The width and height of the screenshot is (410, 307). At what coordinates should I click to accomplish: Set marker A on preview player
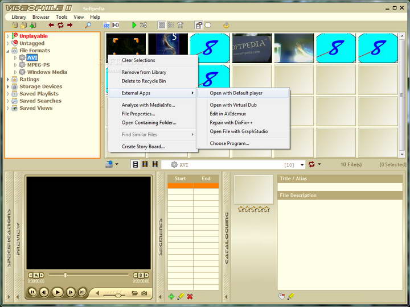[x=35, y=275]
